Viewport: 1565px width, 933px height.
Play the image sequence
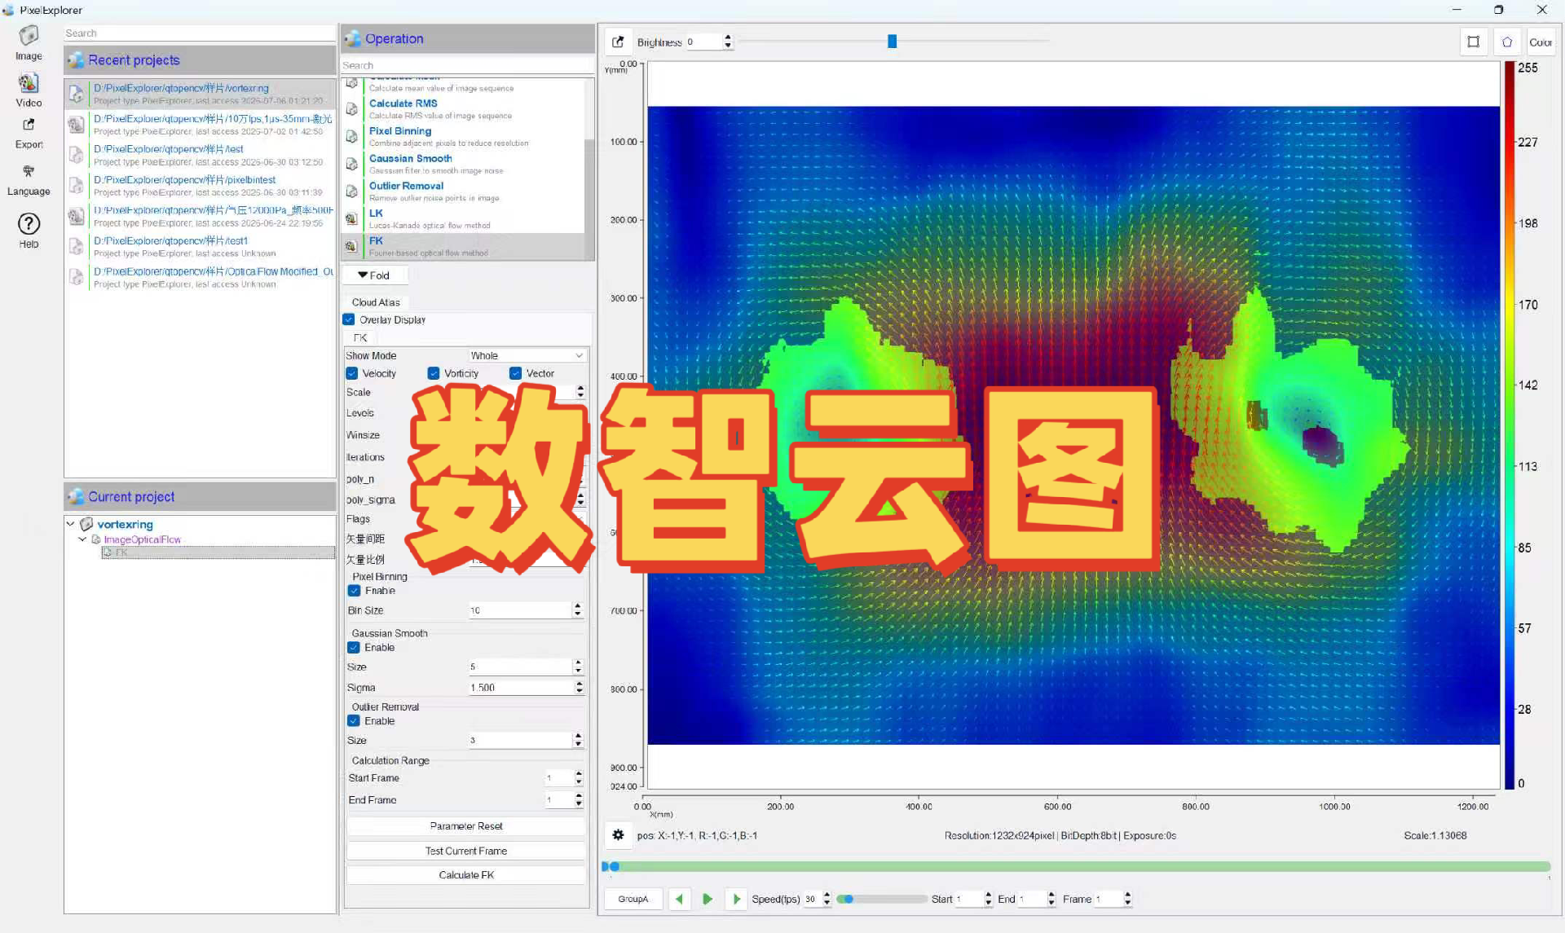coord(708,899)
